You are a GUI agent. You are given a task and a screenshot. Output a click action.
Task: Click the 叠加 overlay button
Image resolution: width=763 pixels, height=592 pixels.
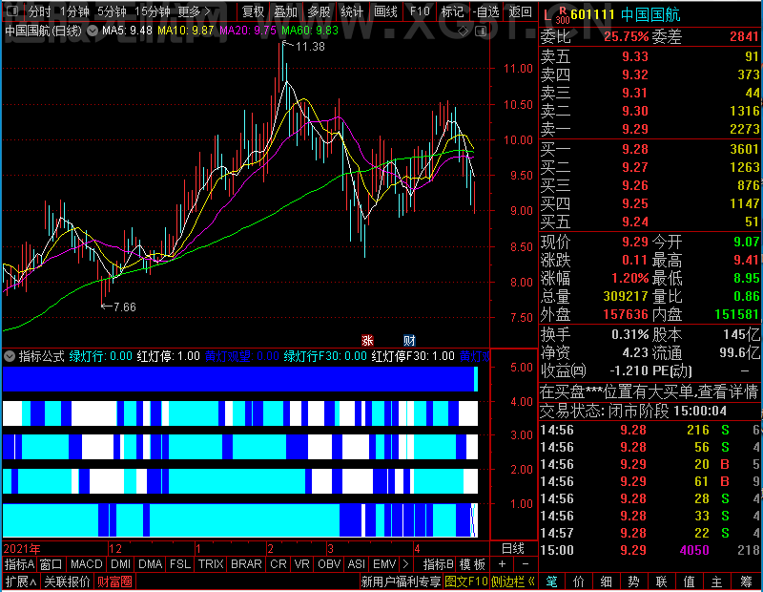click(285, 11)
